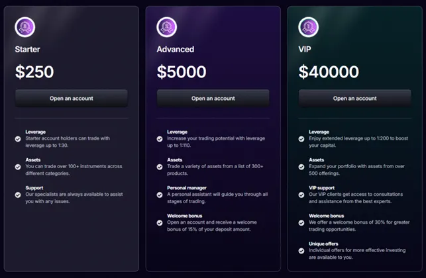Image resolution: width=426 pixels, height=278 pixels.
Task: Click the Starter Support checkmark icon
Action: click(18, 195)
